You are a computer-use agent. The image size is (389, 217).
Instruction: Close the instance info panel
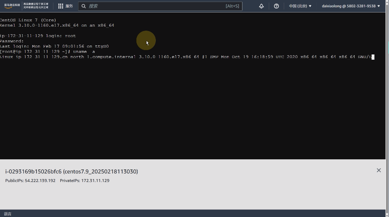[x=378, y=170]
